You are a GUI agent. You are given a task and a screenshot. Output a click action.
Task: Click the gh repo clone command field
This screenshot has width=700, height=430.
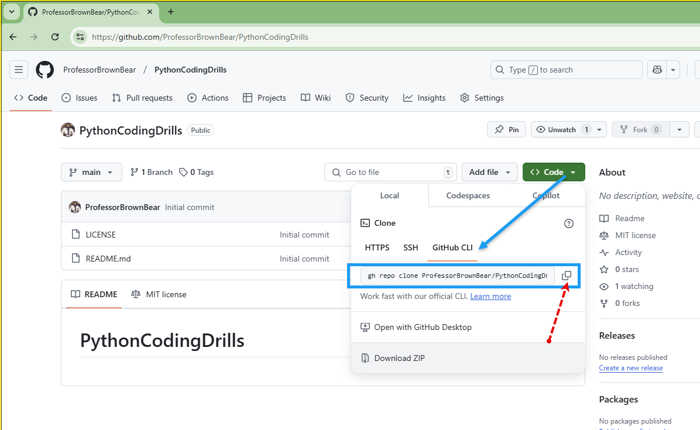(x=457, y=276)
